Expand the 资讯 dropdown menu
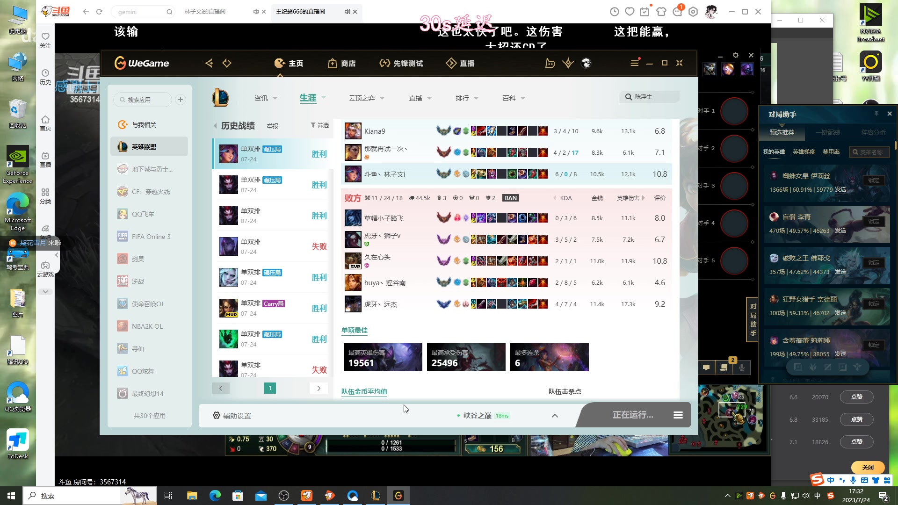This screenshot has height=505, width=898. tap(275, 98)
